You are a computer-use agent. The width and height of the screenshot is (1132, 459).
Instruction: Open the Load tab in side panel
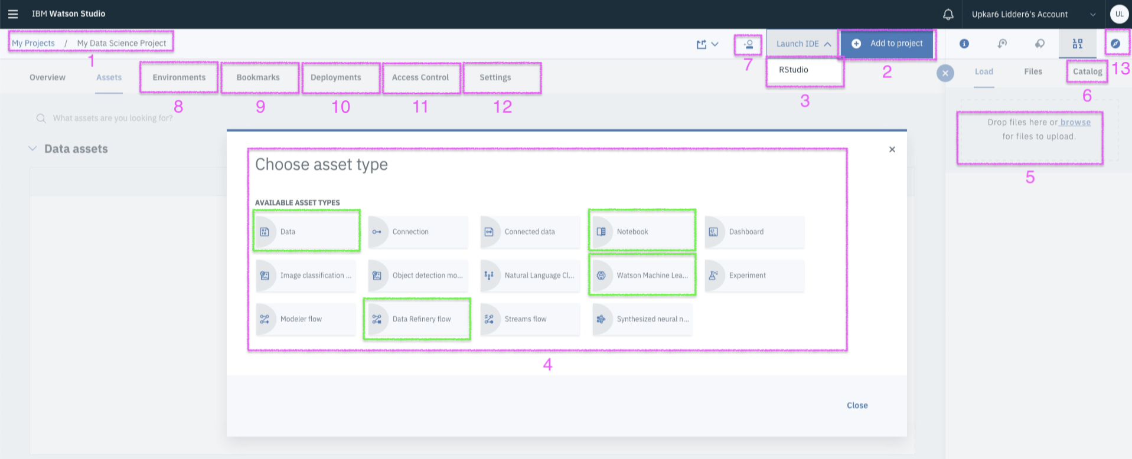pyautogui.click(x=984, y=71)
